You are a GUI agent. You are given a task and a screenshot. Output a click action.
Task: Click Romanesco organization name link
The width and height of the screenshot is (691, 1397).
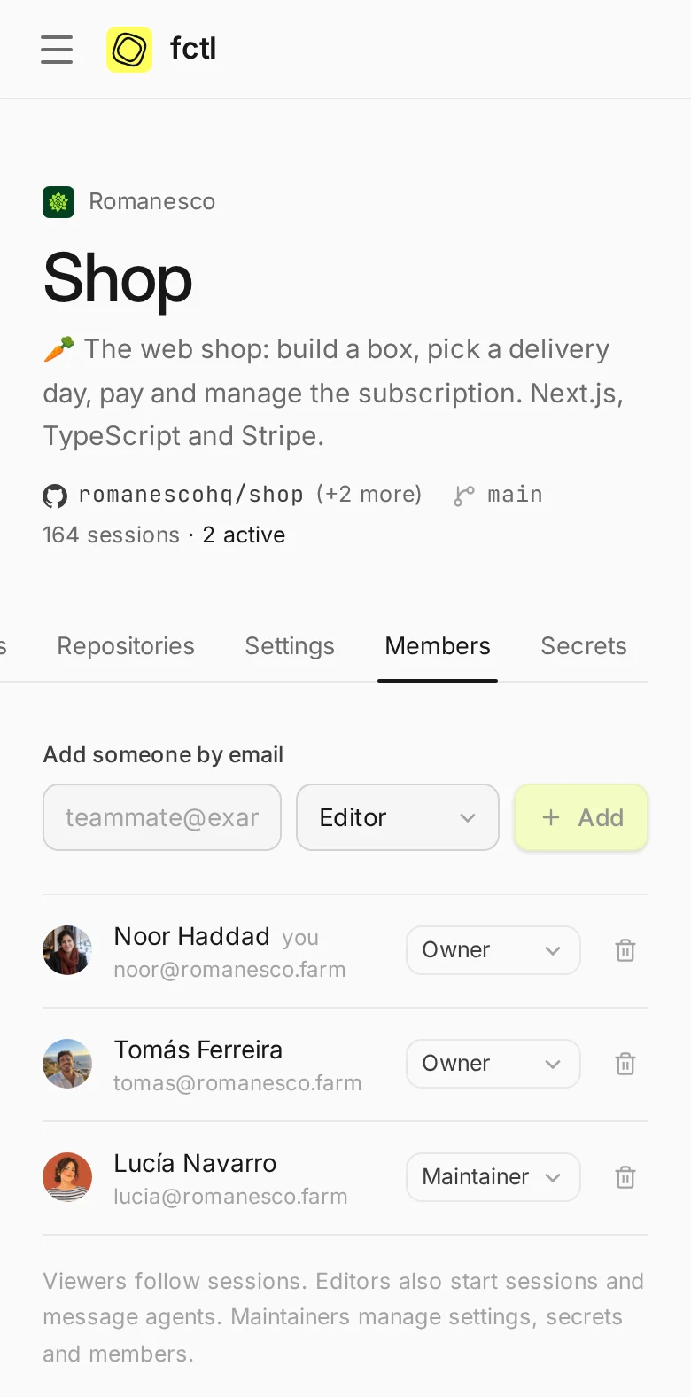point(152,201)
